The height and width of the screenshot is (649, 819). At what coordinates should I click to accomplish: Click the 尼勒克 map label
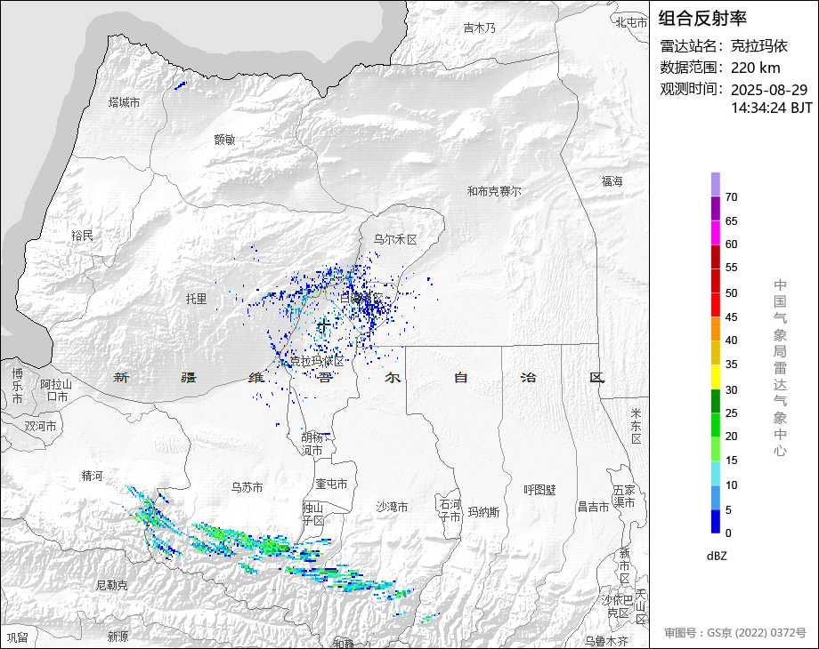point(112,585)
